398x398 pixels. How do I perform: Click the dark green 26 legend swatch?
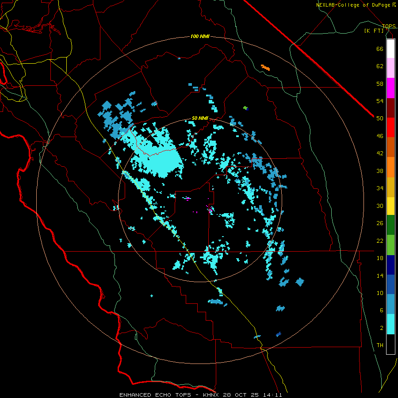pyautogui.click(x=390, y=225)
